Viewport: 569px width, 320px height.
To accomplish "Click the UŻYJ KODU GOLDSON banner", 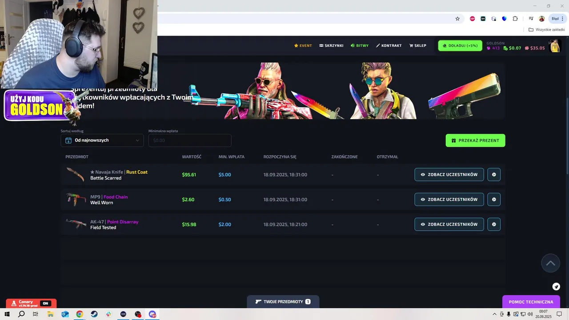I will point(39,105).
